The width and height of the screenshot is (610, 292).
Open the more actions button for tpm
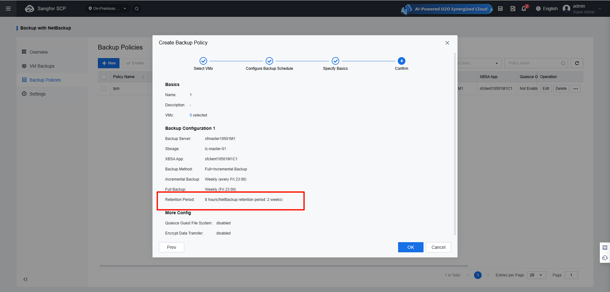575,89
